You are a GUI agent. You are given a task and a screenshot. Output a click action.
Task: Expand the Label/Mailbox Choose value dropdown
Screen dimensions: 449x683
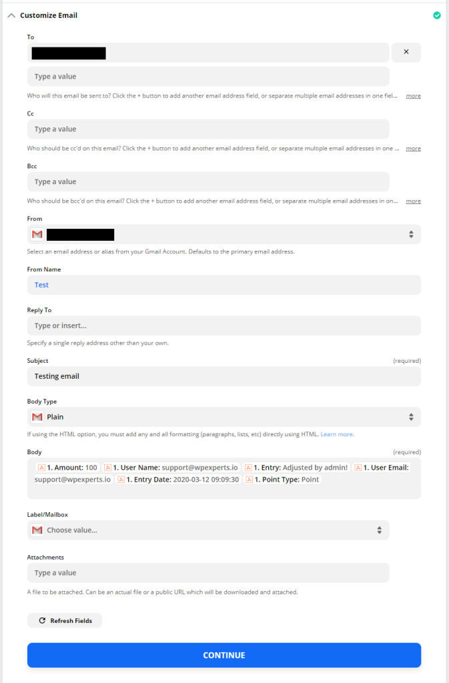(379, 530)
